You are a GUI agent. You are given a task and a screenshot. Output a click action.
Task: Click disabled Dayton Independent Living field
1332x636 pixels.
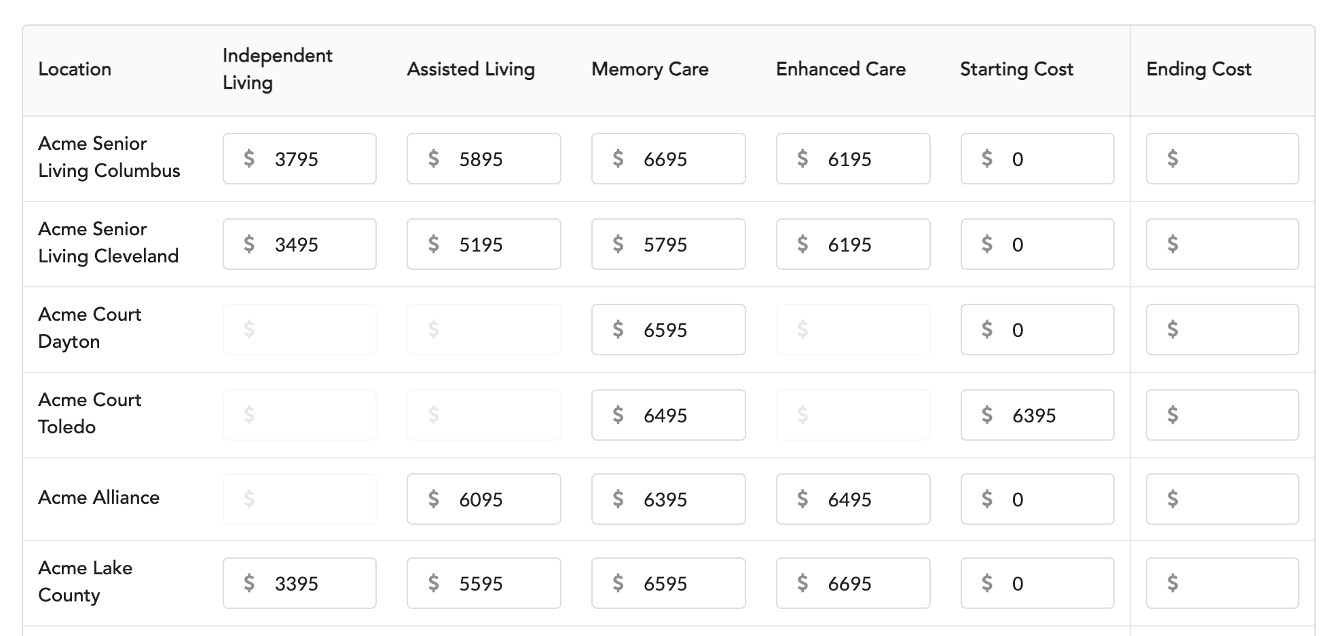[x=299, y=330]
